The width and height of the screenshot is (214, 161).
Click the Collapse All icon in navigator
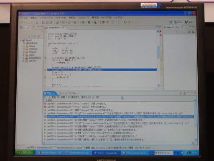click(35, 36)
